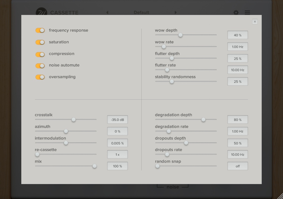The image size is (283, 199).
Task: Click the wow depth slider handle
Action: [181, 35]
